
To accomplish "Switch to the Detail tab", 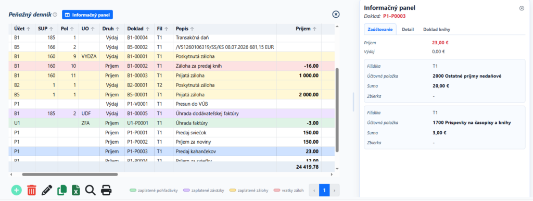I will coord(408,29).
